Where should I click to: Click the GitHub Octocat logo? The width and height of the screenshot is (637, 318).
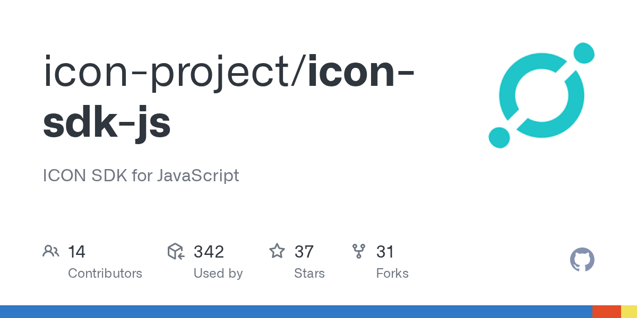582,260
